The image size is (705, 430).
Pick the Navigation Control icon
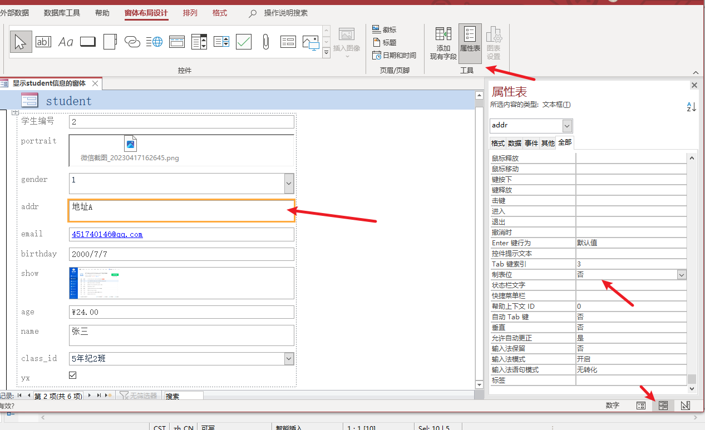[177, 41]
